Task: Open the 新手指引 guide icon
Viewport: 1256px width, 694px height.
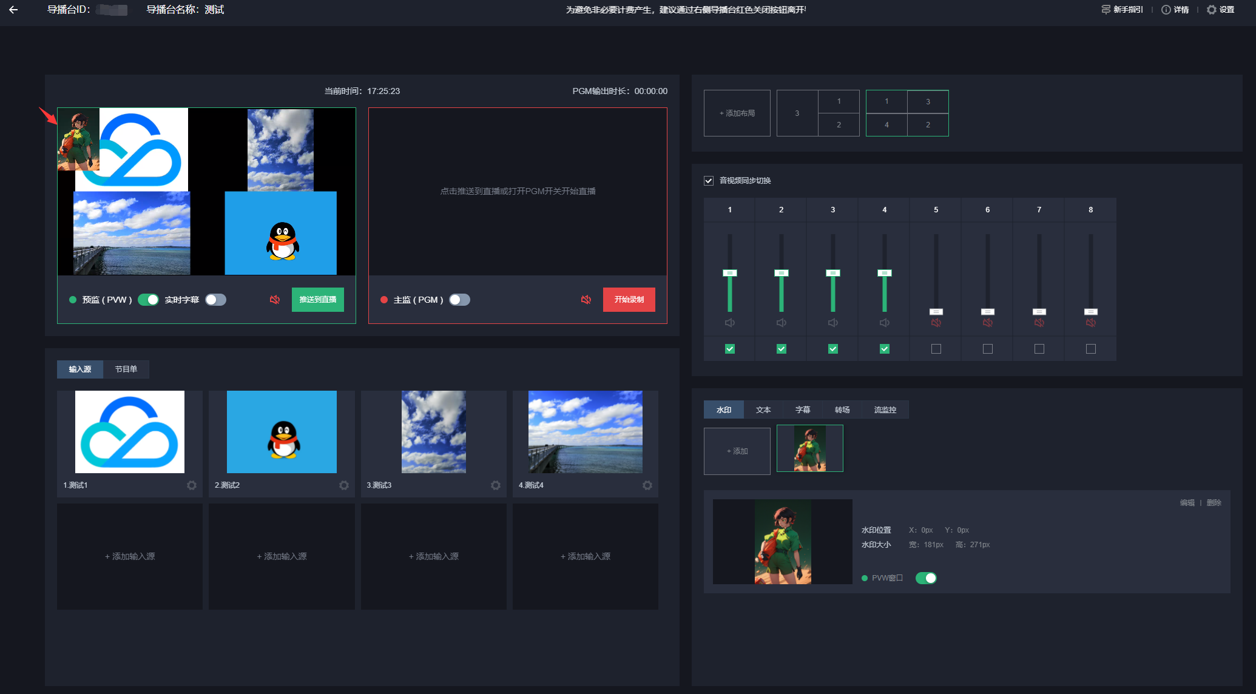Action: tap(1106, 10)
